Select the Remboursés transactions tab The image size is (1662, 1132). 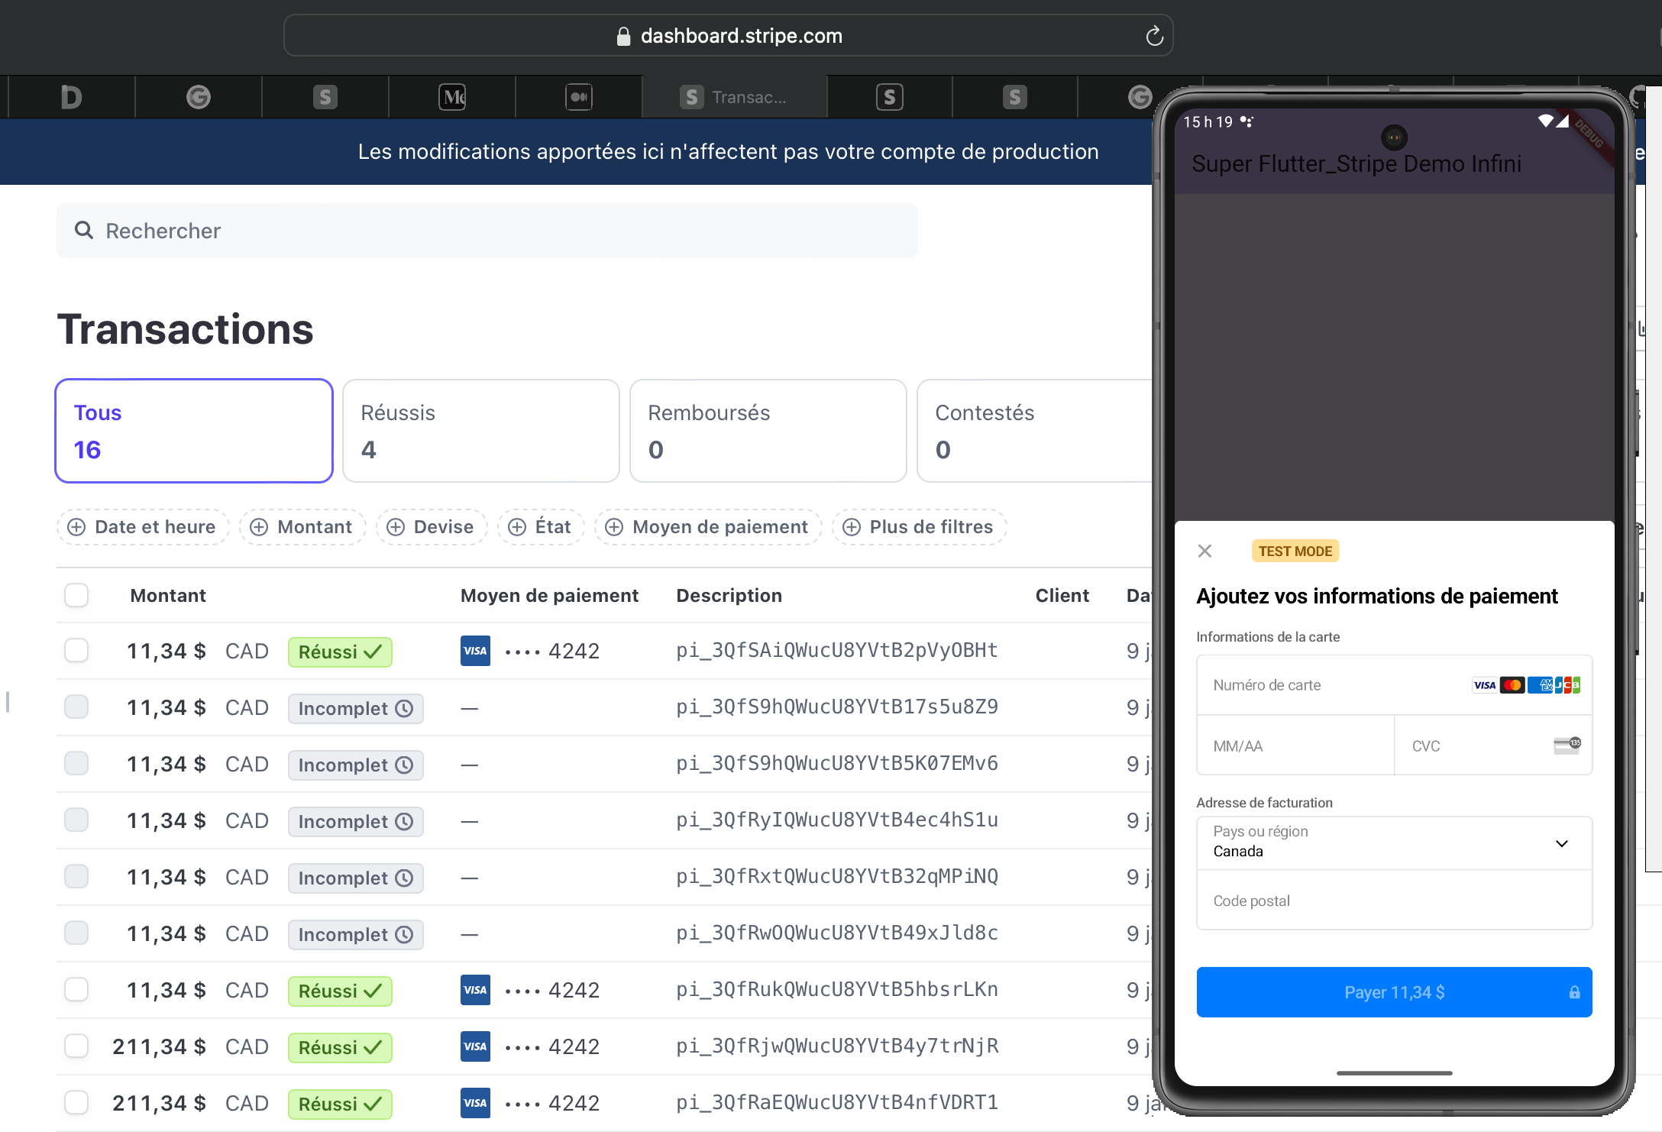[768, 431]
